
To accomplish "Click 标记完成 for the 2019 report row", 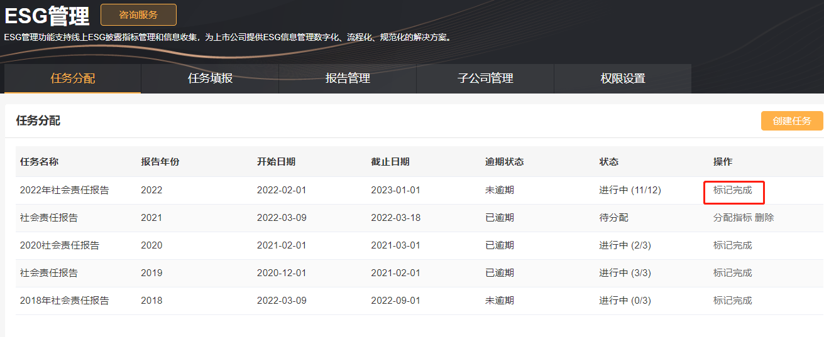I will click(732, 273).
